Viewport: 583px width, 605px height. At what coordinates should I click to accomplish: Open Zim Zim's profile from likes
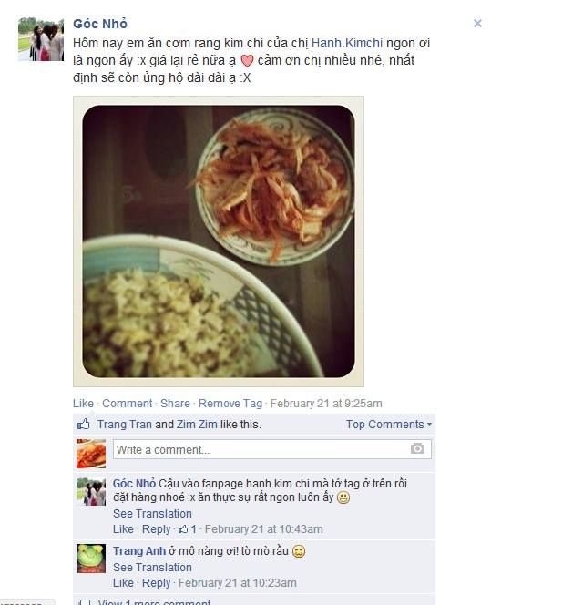tap(197, 424)
